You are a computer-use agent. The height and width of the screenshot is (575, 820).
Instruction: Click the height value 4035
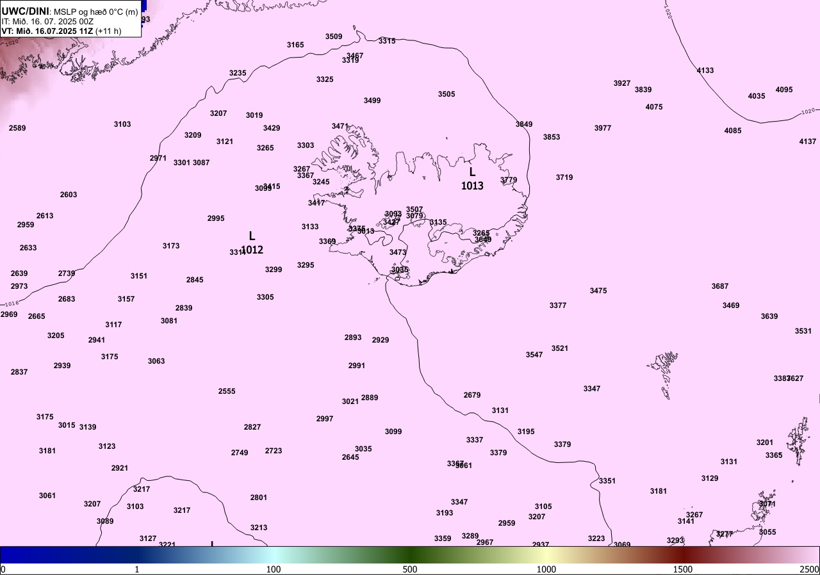pyautogui.click(x=757, y=96)
